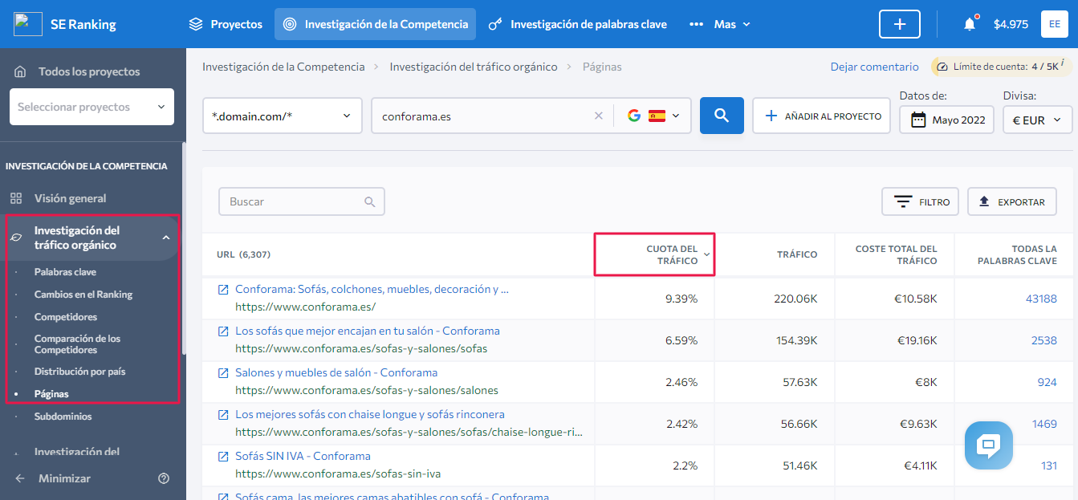Click the Buscar search input field
Image resolution: width=1078 pixels, height=500 pixels.
click(294, 202)
